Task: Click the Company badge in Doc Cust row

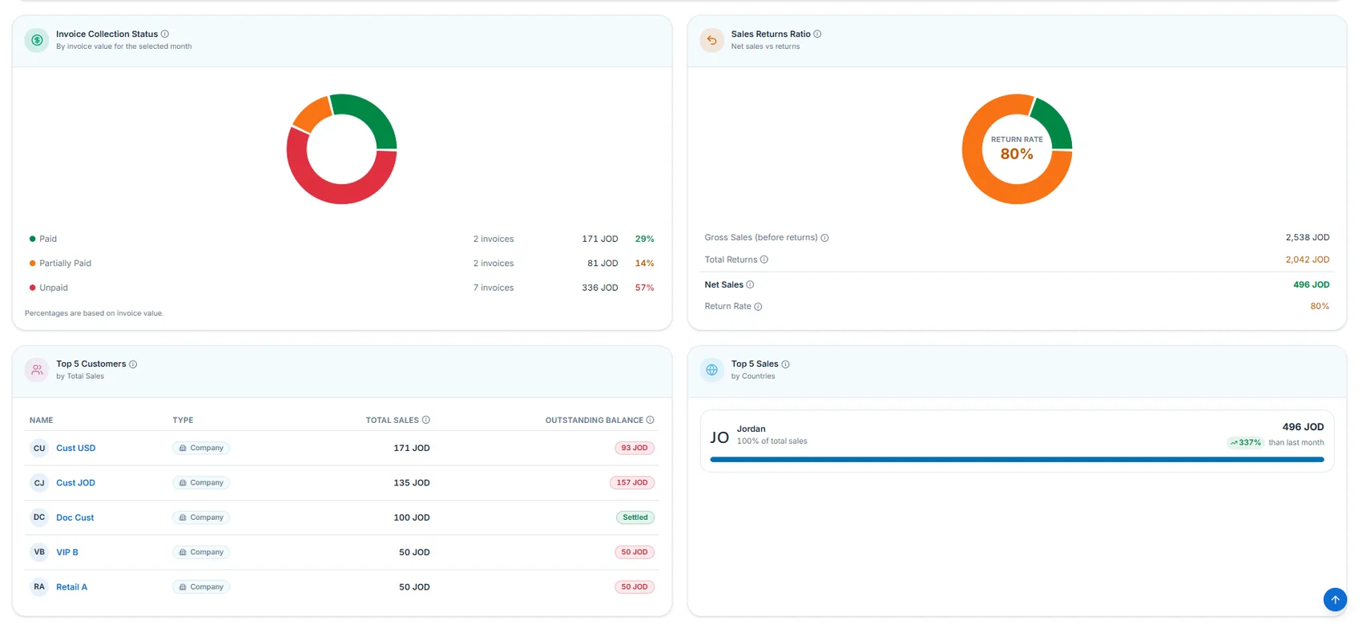Action: [201, 517]
